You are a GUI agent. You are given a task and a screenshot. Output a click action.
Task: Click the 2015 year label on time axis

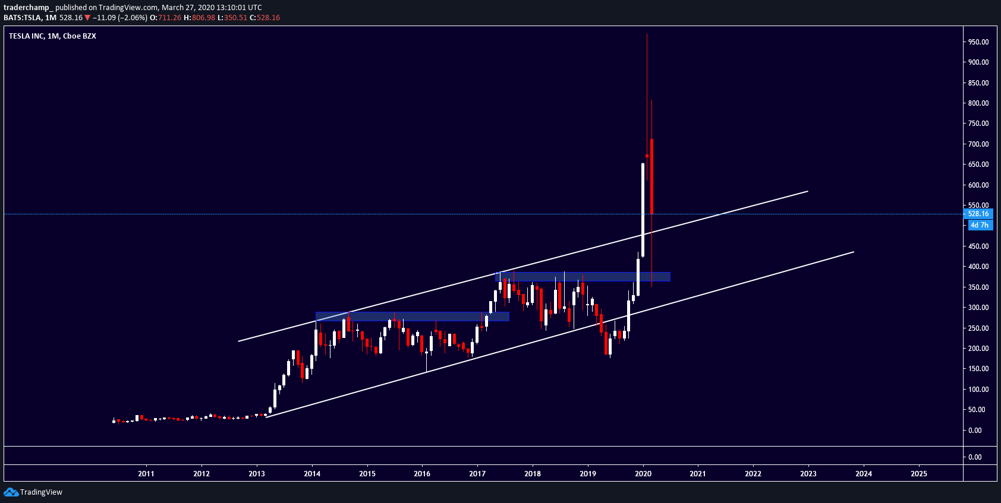pos(367,474)
